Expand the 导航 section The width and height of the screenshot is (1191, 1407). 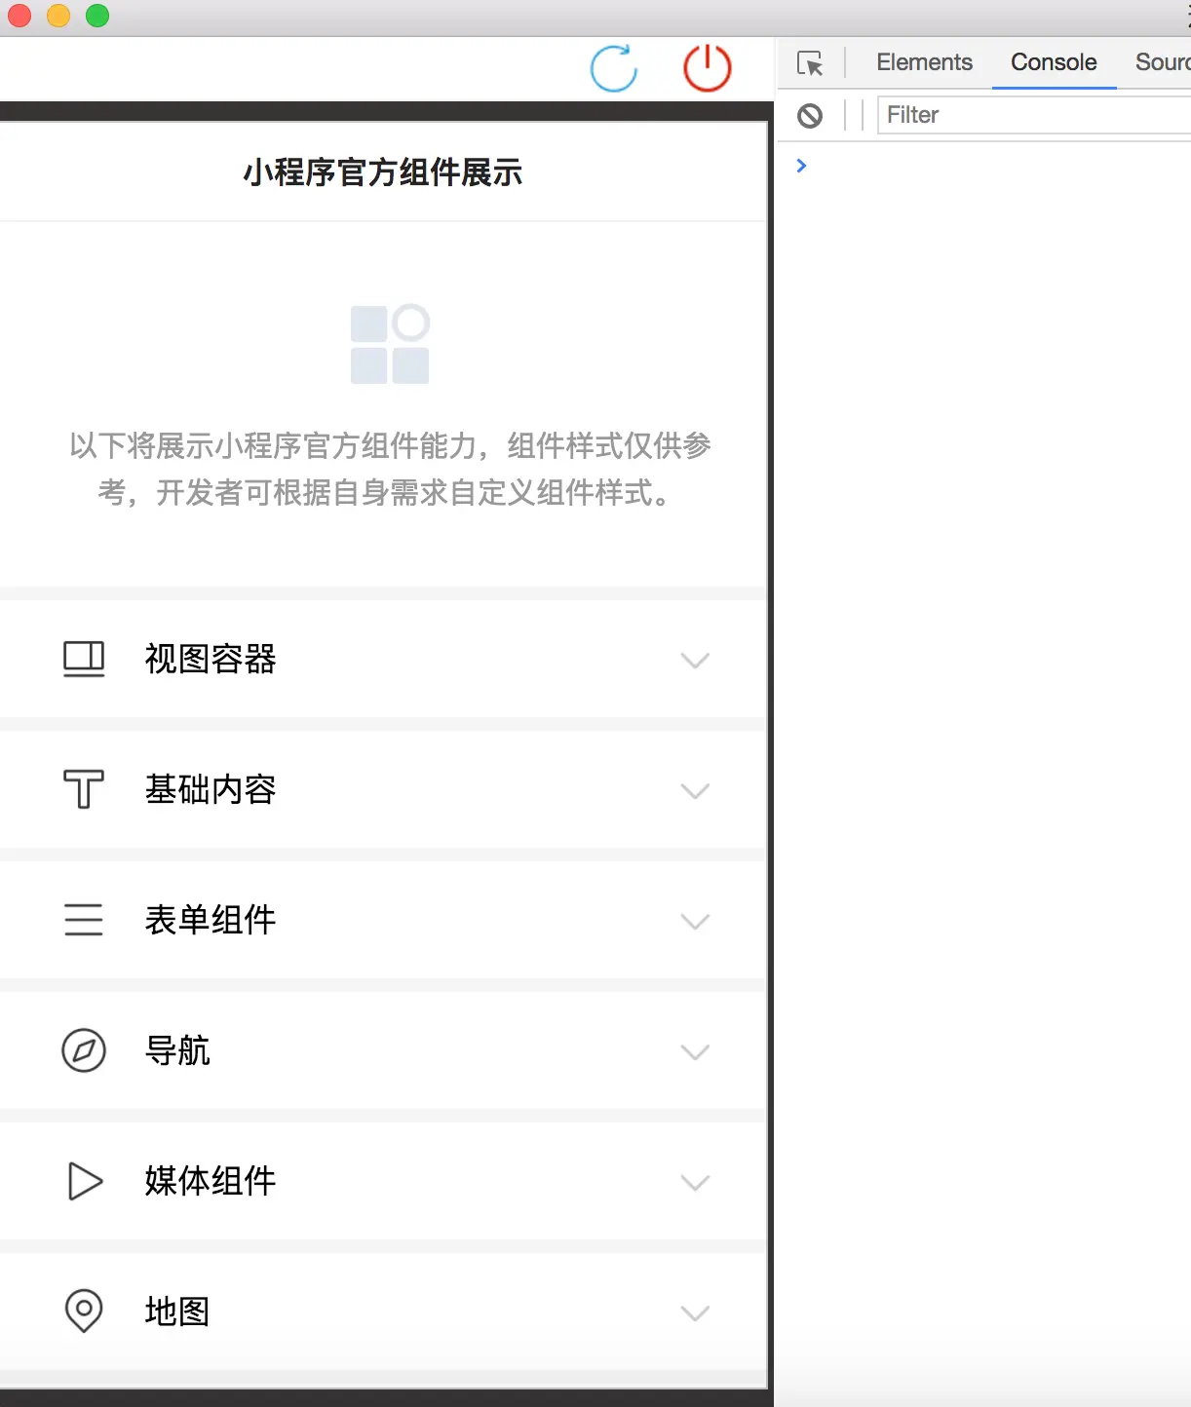tap(695, 1052)
